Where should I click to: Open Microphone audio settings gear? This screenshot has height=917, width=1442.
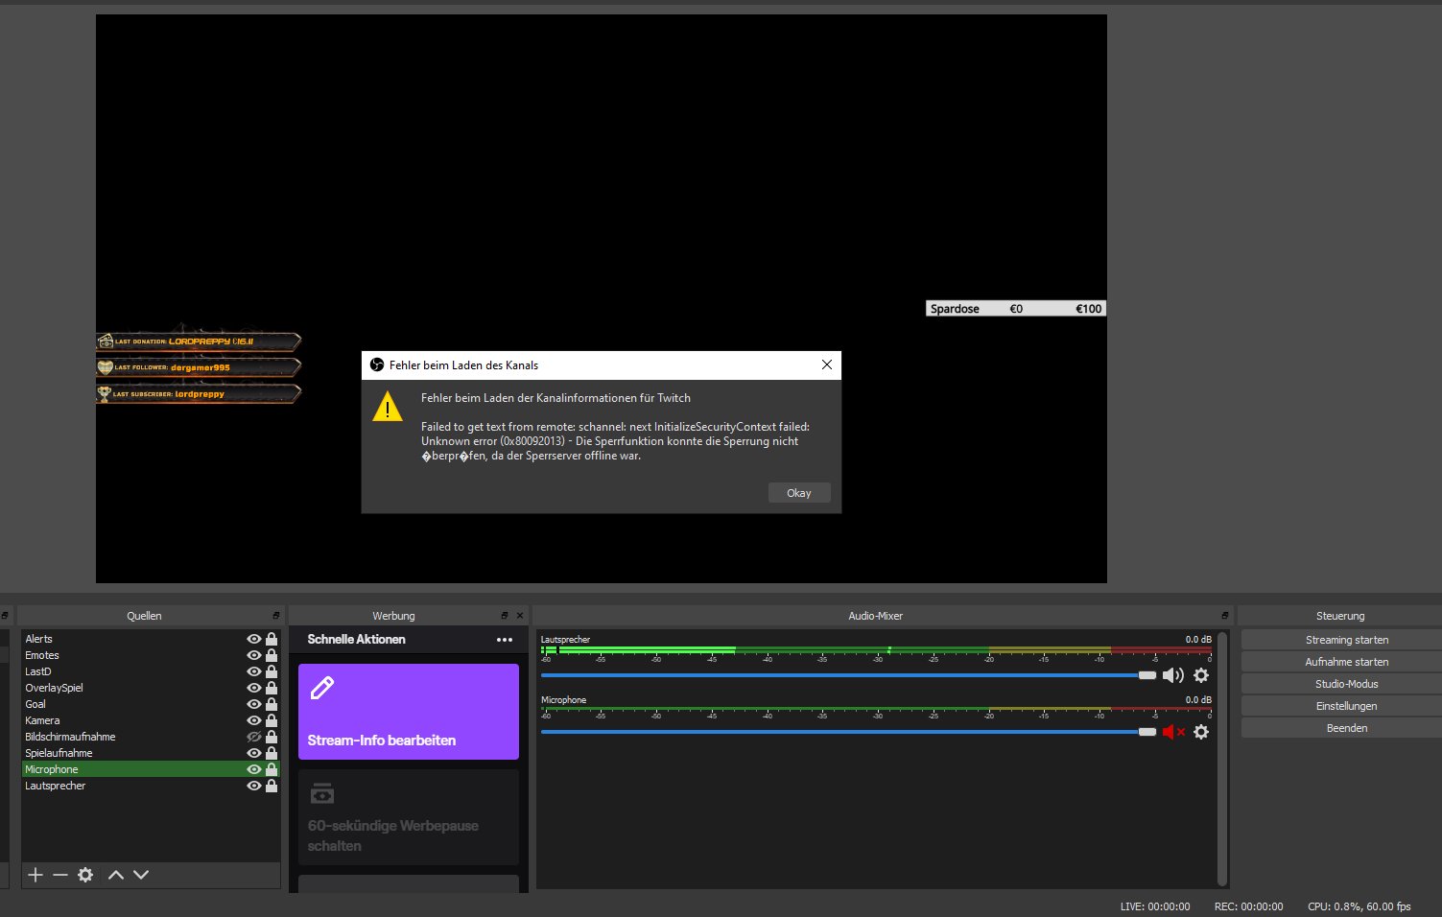pos(1201,732)
